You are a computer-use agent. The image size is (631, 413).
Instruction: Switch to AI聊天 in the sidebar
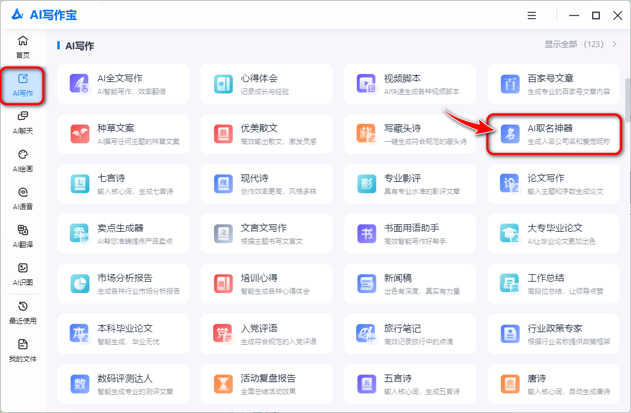click(23, 123)
